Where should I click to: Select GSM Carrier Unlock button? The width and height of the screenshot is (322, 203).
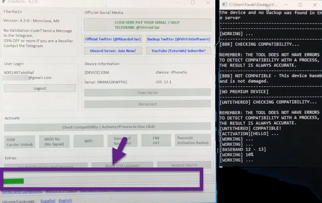19,142
